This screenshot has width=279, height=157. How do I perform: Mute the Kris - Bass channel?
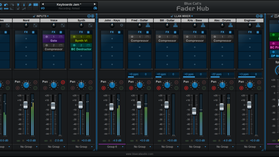point(204,82)
